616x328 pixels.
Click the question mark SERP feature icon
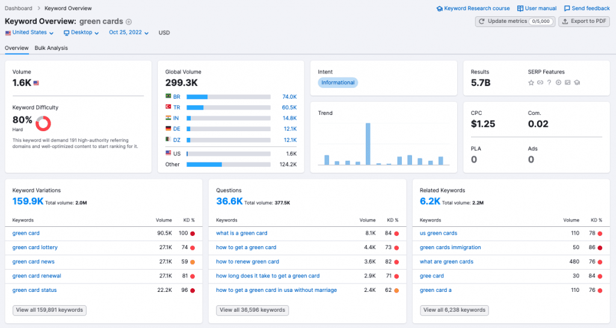tap(549, 82)
